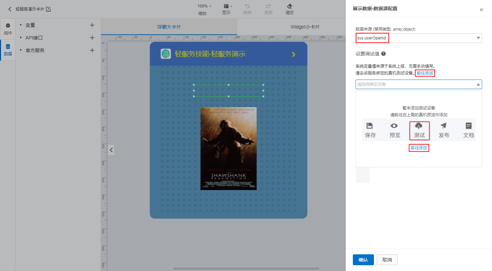Open the sys.userOpenId data source dropdown

tap(419, 38)
